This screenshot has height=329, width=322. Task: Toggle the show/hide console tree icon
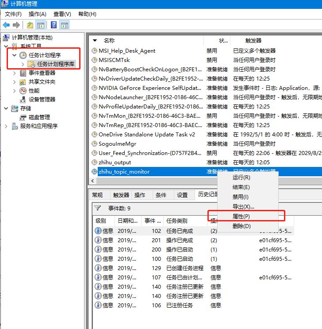(41, 25)
